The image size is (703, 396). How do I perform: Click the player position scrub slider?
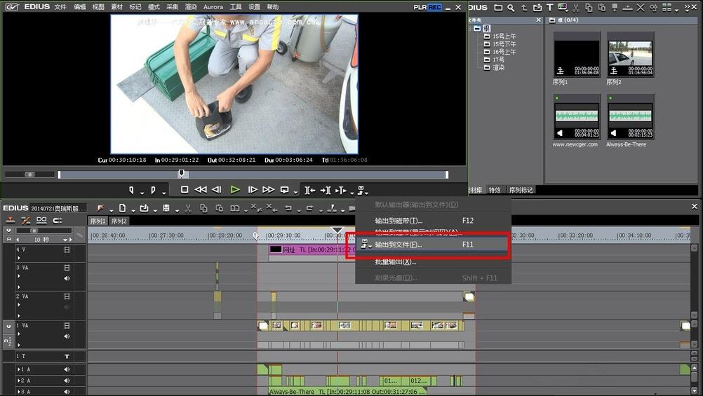click(182, 173)
